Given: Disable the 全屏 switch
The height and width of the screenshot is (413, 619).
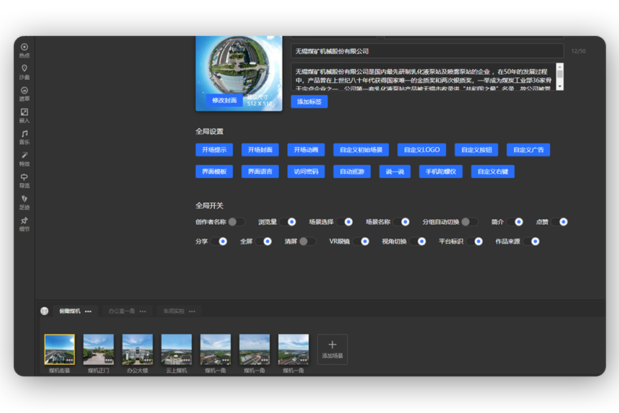Looking at the screenshot, I should pos(263,241).
